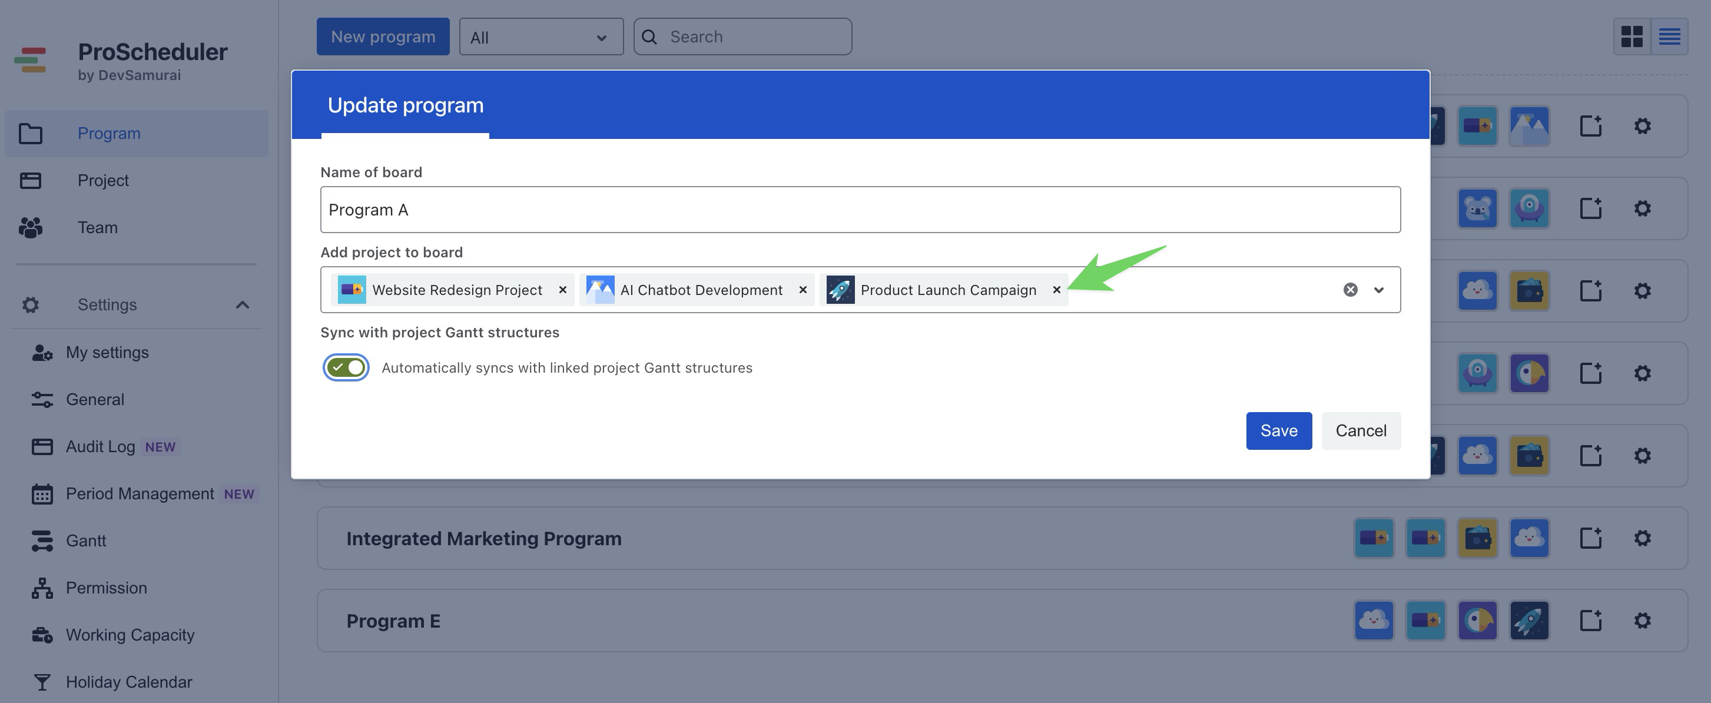Click the Name of board field
The height and width of the screenshot is (703, 1711).
tap(860, 210)
